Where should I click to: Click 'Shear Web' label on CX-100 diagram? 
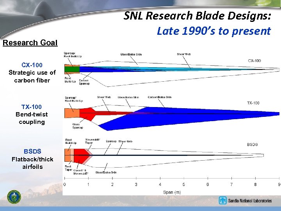[184, 54]
